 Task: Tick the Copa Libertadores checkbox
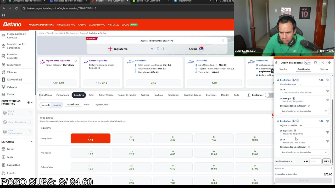(29, 122)
